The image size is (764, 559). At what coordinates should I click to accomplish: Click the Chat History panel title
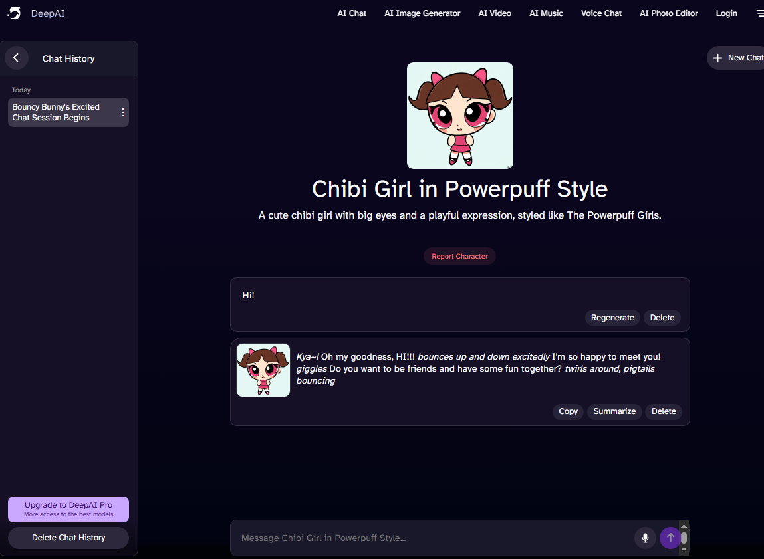pos(68,58)
